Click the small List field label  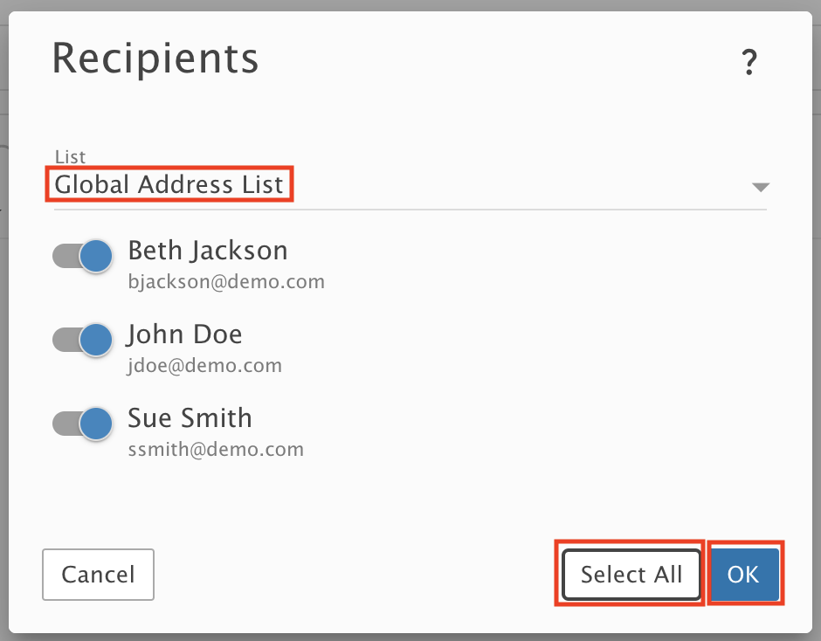[x=70, y=156]
